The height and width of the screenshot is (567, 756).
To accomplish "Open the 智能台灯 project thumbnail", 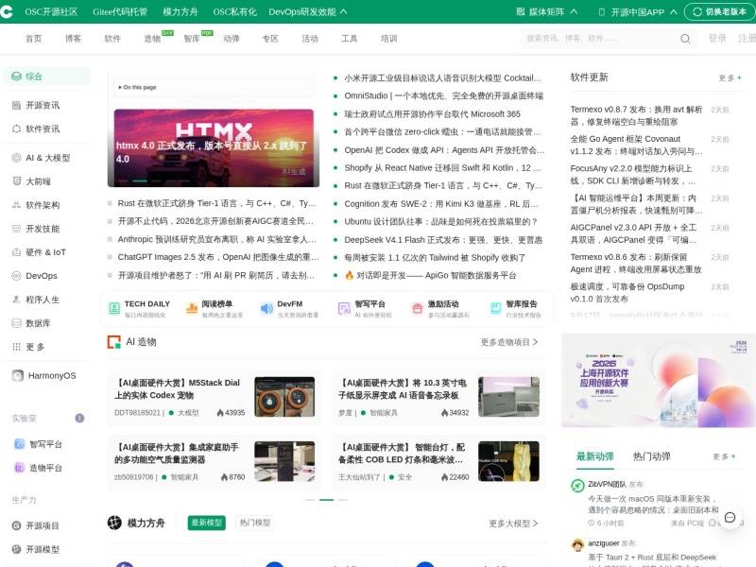I will pyautogui.click(x=508, y=461).
